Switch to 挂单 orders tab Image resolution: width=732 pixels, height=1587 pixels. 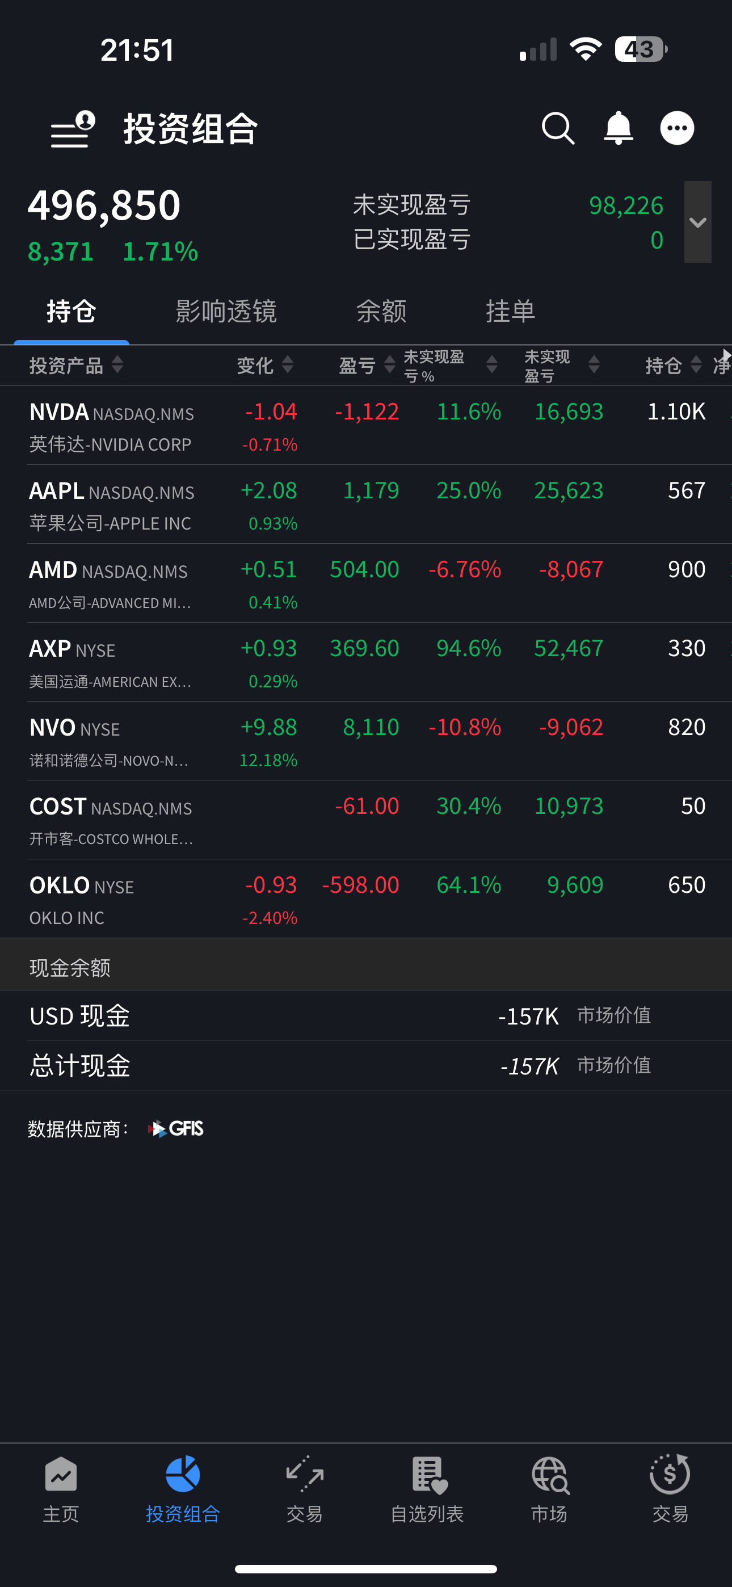[x=510, y=312]
